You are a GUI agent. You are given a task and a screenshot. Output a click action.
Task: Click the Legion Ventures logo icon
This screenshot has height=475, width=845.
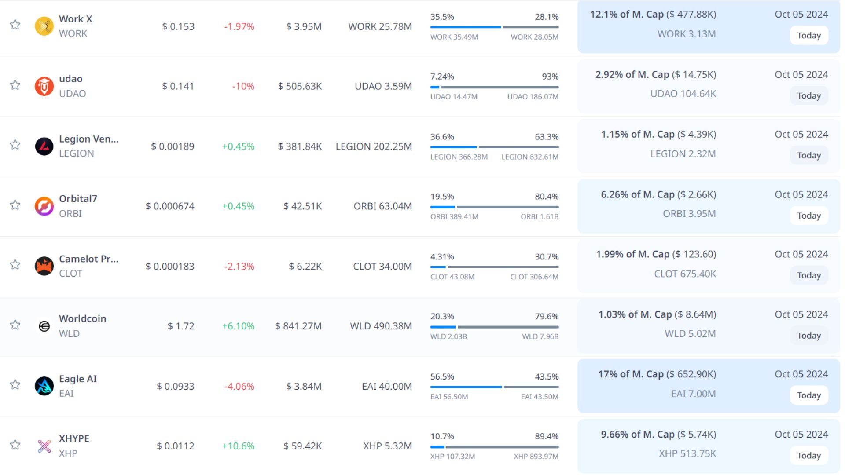pos(44,146)
